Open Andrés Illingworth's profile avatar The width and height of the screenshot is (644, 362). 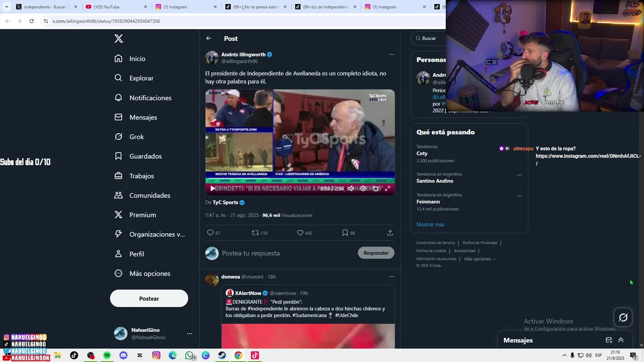tap(212, 57)
